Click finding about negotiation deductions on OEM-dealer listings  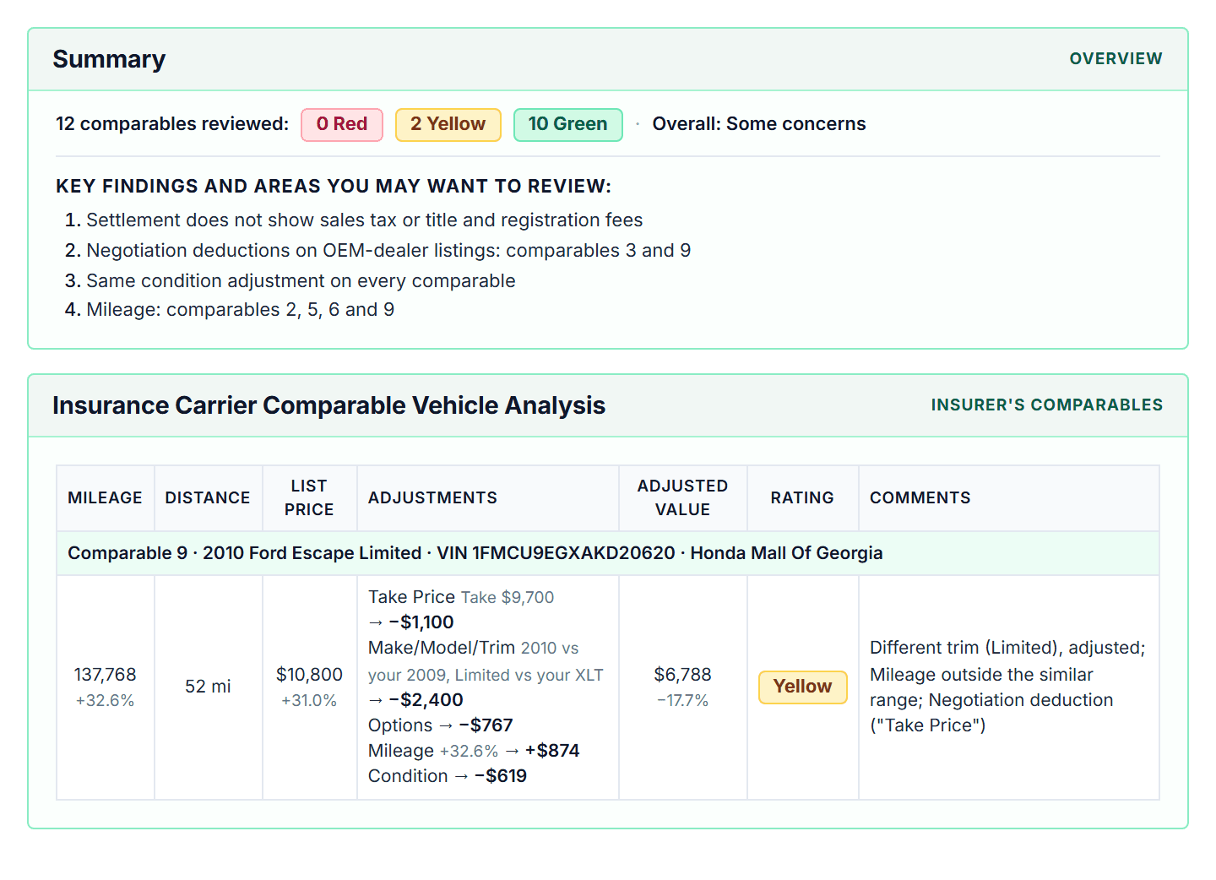coord(388,251)
